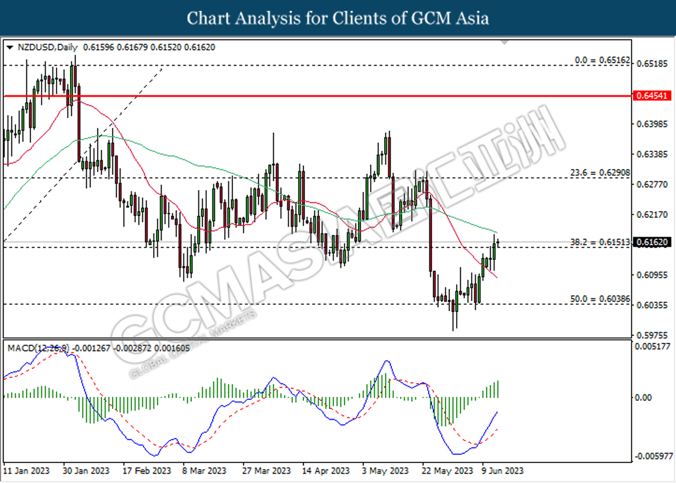The height and width of the screenshot is (483, 676).
Task: Click the black 0.61620 current price label
Action: point(652,242)
